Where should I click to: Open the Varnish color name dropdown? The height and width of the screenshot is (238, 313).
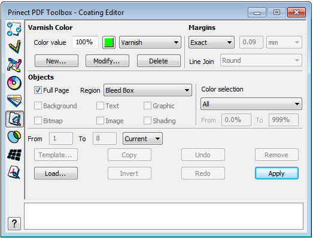coord(150,42)
